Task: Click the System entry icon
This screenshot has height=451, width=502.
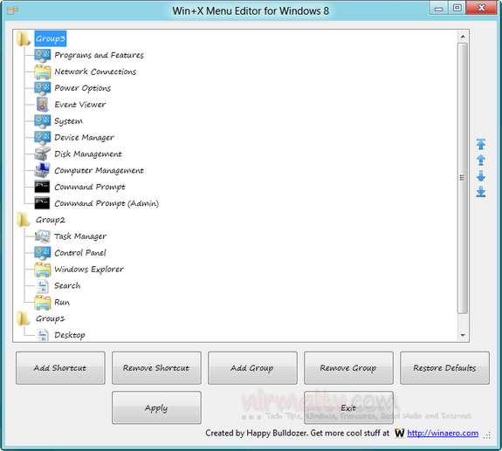Action: (42, 121)
